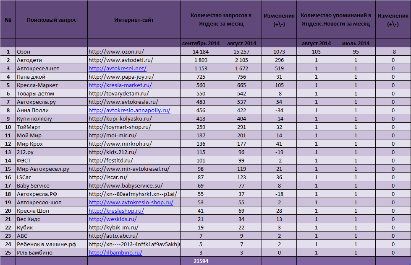Select the cell with value 1 809
The width and height of the screenshot is (411, 265).
[x=201, y=60]
